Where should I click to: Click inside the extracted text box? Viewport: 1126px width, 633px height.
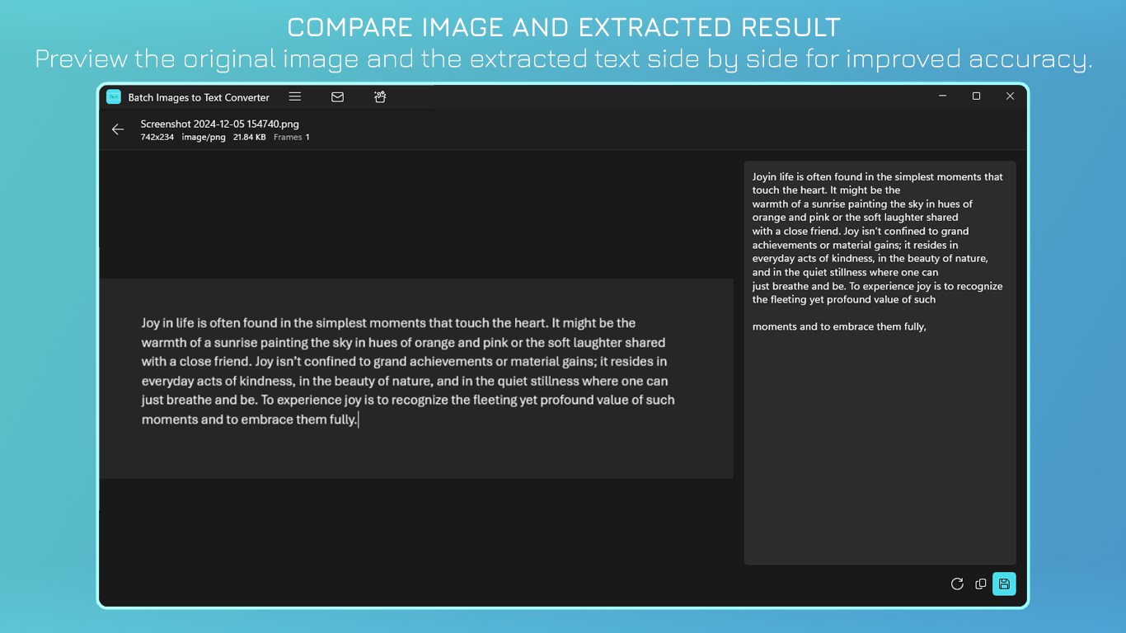(x=880, y=363)
